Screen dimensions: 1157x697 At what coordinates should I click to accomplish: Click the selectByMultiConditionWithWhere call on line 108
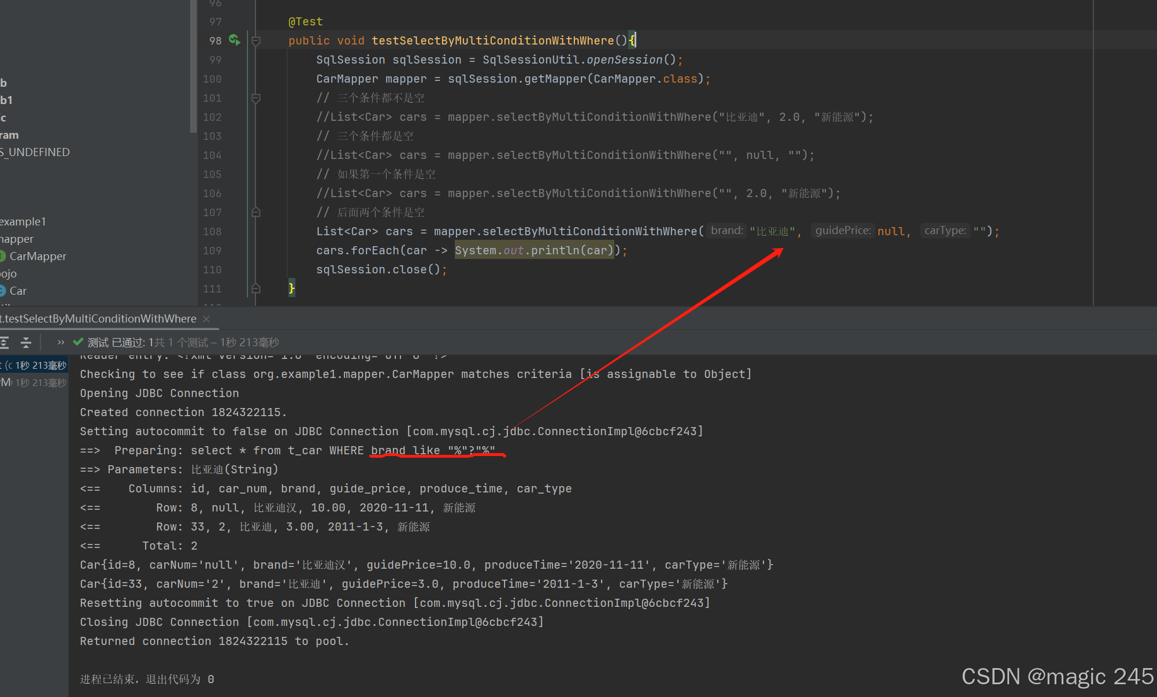click(x=589, y=231)
